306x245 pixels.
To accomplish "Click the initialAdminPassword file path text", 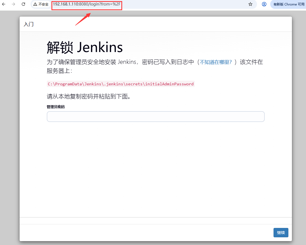I will (x=121, y=84).
